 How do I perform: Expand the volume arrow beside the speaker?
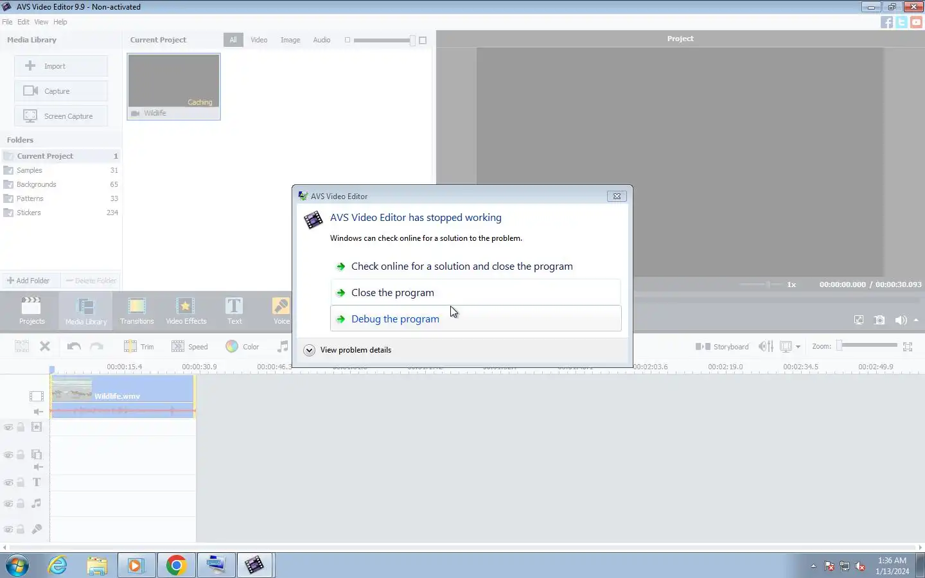click(916, 320)
